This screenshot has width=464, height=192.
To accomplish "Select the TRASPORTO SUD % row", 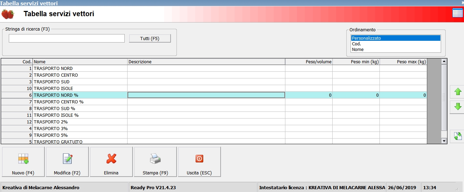I will click(214, 108).
